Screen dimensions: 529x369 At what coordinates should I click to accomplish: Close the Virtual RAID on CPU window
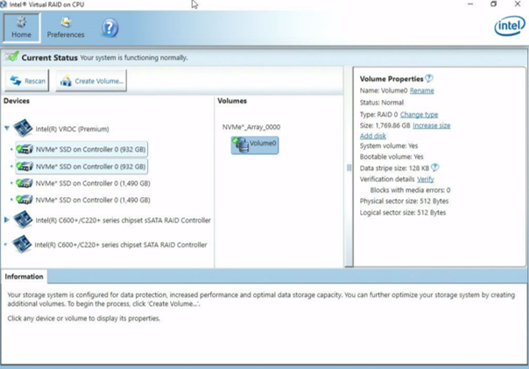[x=518, y=4]
